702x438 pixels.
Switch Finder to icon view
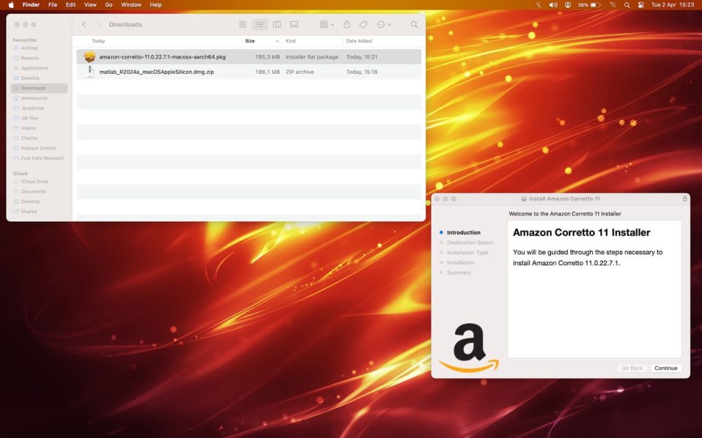coord(243,25)
